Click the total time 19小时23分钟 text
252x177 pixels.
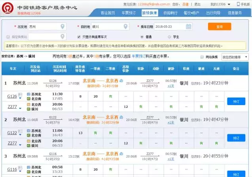coord(216,83)
